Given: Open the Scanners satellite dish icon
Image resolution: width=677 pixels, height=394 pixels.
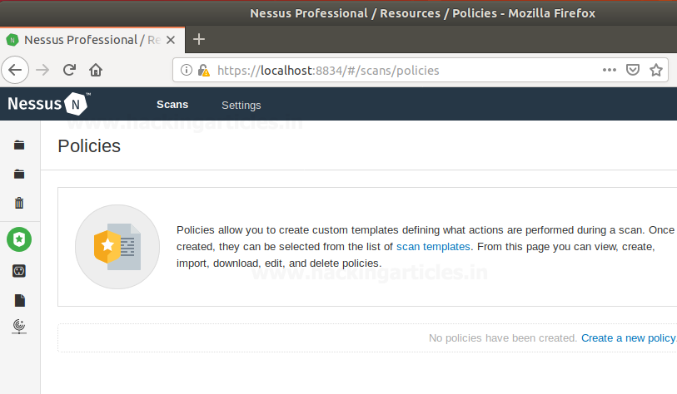Looking at the screenshot, I should click(x=19, y=327).
